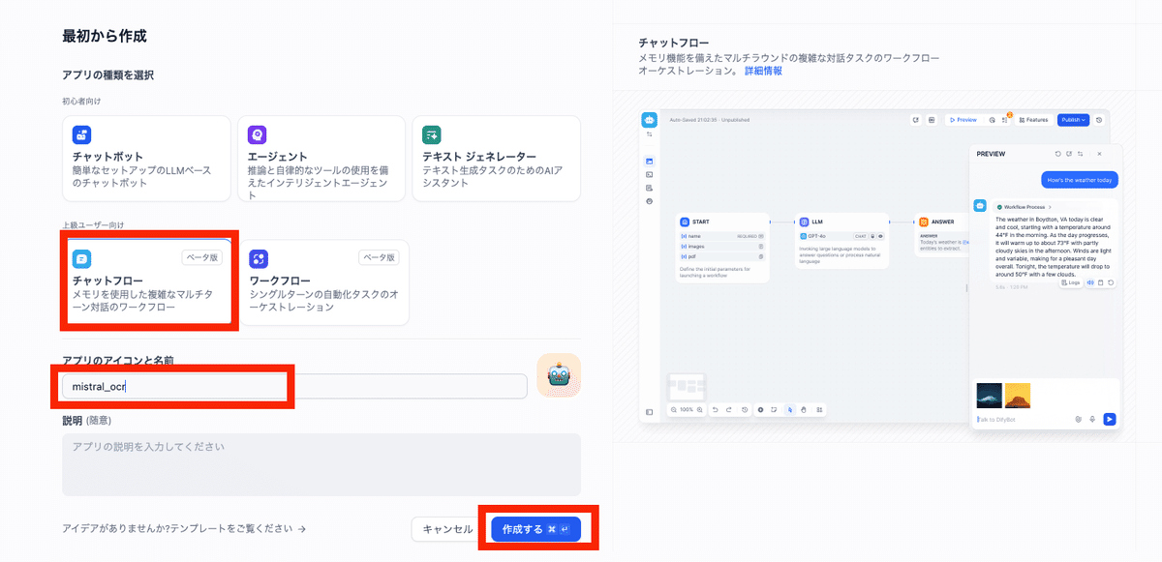Open version history via the clock icon near Publish
1162x562 pixels.
1100,120
